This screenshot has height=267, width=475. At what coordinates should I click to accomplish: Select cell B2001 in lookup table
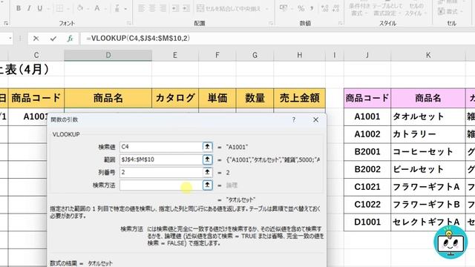367,151
